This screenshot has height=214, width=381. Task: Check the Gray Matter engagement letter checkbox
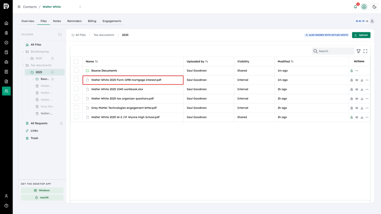76,107
